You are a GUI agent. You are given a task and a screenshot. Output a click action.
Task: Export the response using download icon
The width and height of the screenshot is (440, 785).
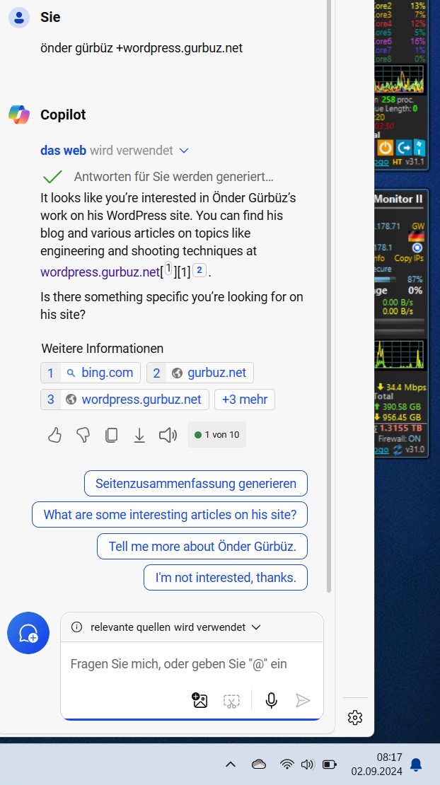[139, 436]
